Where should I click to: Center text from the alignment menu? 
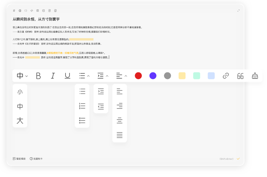point(120,121)
